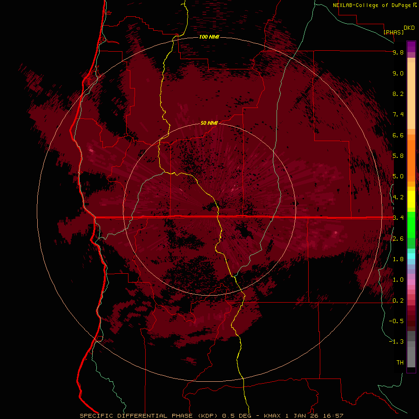Pick the yellow segment of the color bar
419x419 pixels.
click(411, 199)
